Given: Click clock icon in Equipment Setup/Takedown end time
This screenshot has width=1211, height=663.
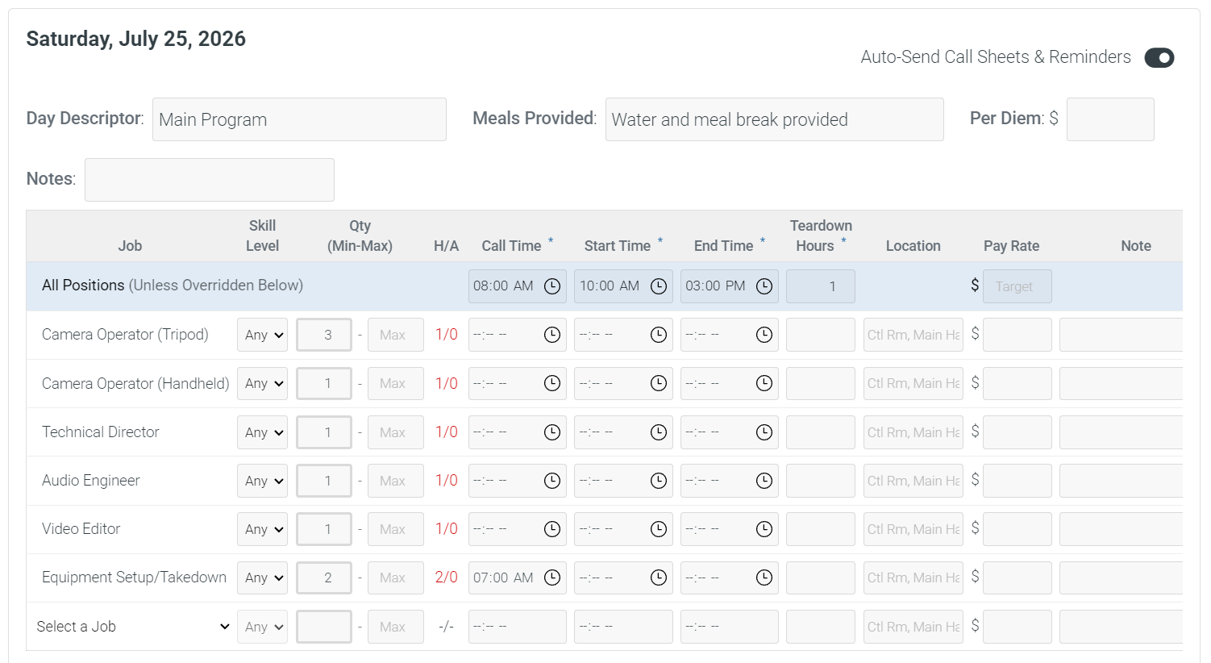Looking at the screenshot, I should (x=764, y=578).
